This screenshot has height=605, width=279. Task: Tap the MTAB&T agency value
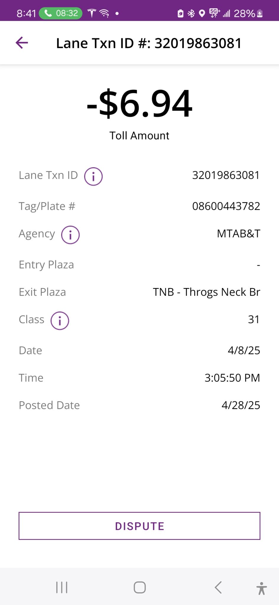coord(239,234)
